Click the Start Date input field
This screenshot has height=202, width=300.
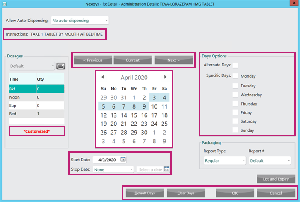click(106, 160)
